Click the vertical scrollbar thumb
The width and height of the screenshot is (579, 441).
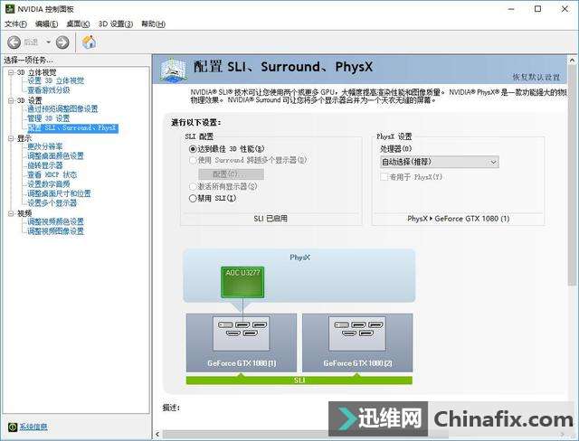point(572,175)
